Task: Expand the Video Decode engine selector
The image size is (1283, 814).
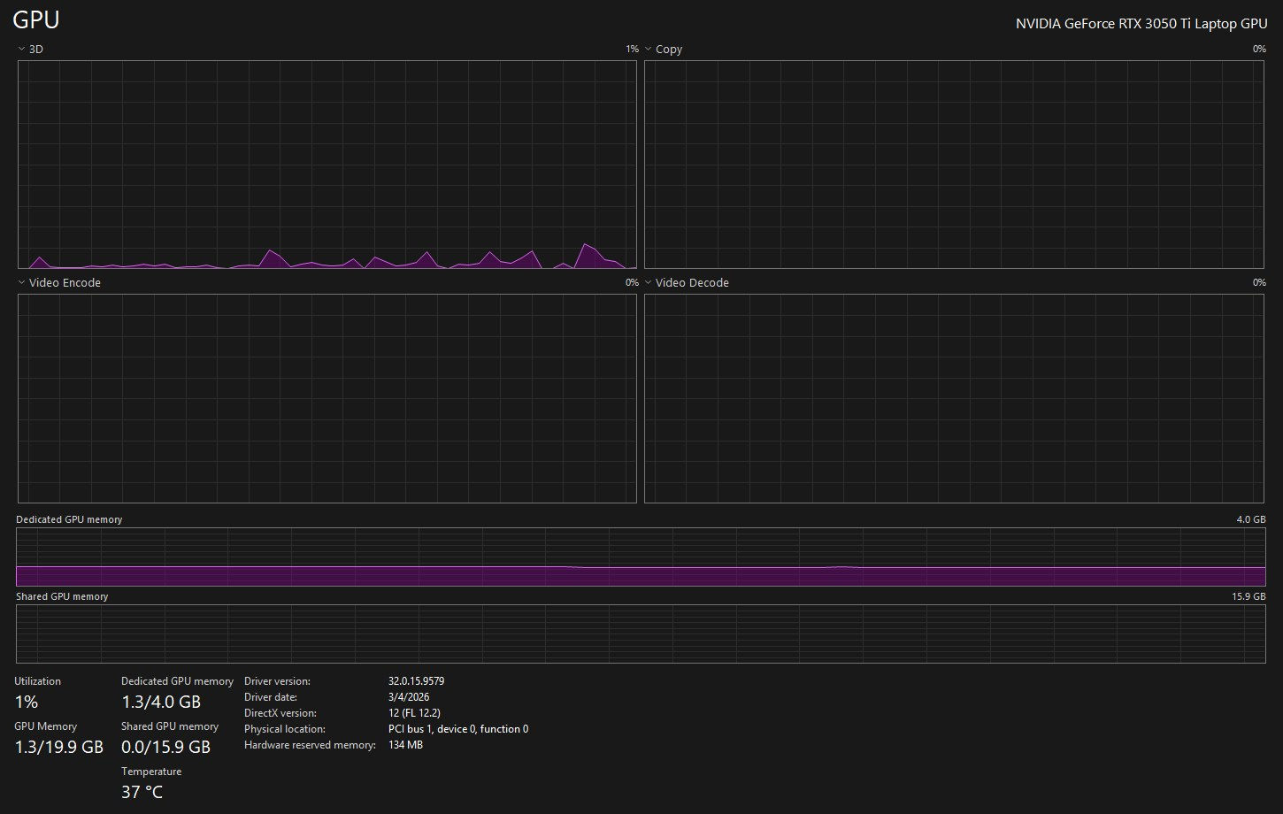Action: coord(686,283)
